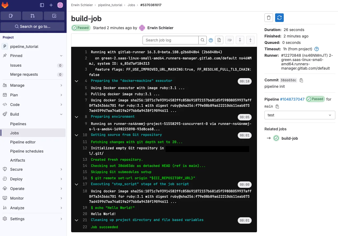Expand the Deploy menu

click(33, 179)
